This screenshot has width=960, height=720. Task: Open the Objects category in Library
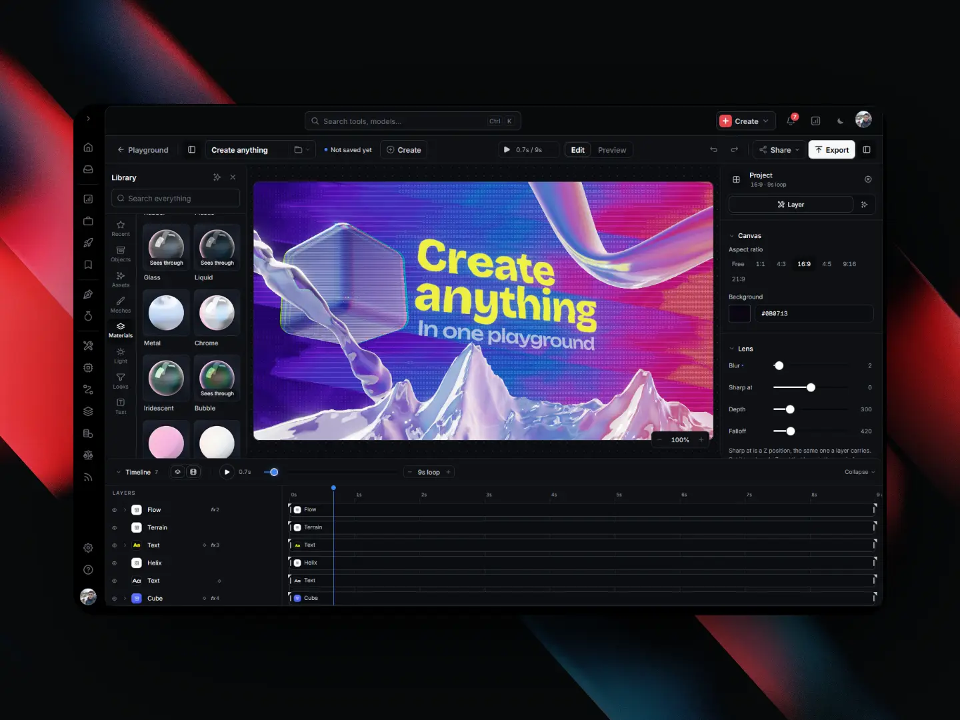point(121,254)
